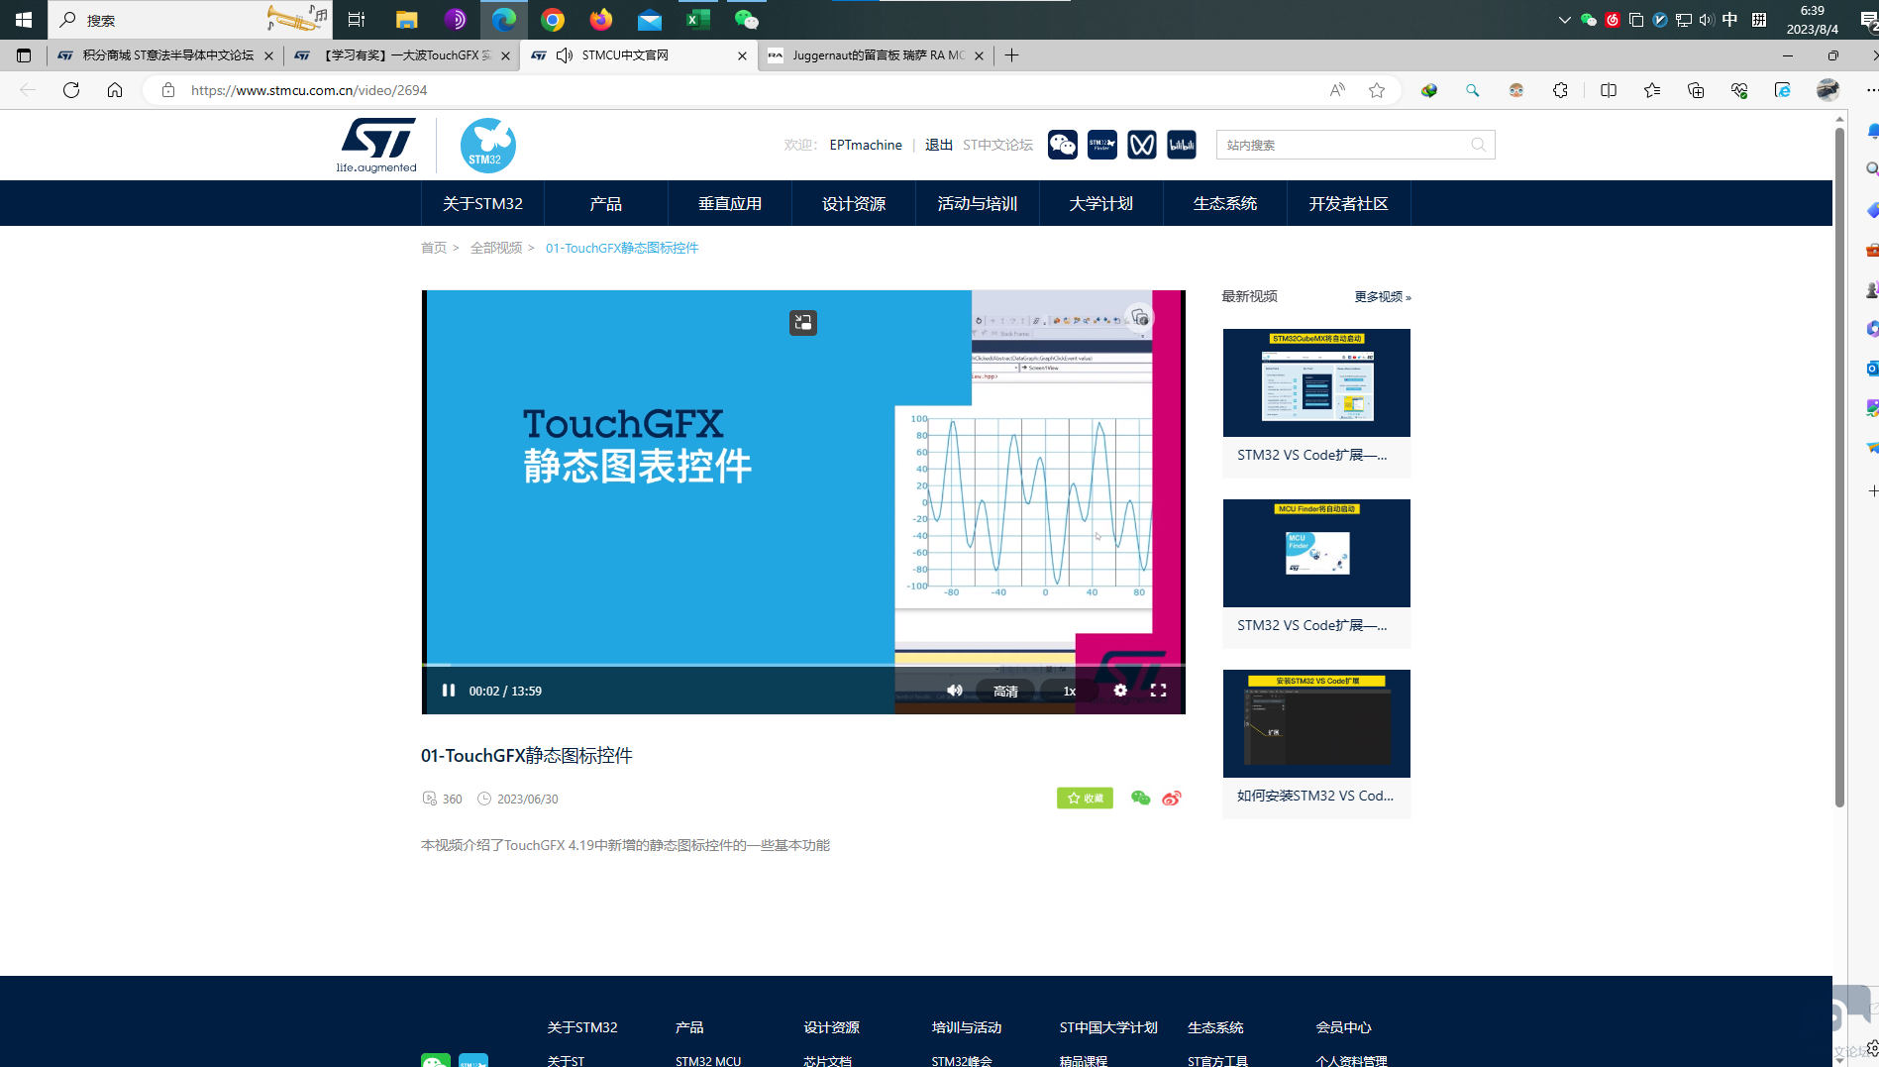Click the page vertical scrollbar
Viewport: 1879px width, 1067px height.
pyautogui.click(x=1839, y=468)
